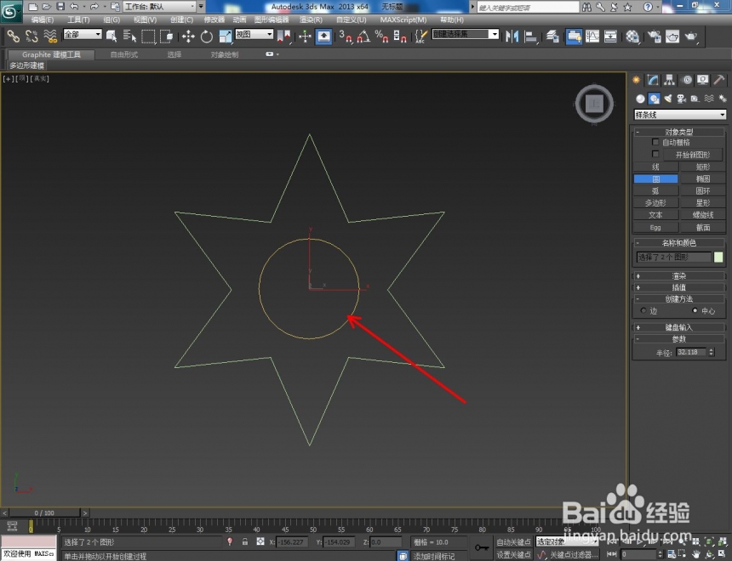
Task: Open Select by Name dialog
Action: [x=129, y=36]
